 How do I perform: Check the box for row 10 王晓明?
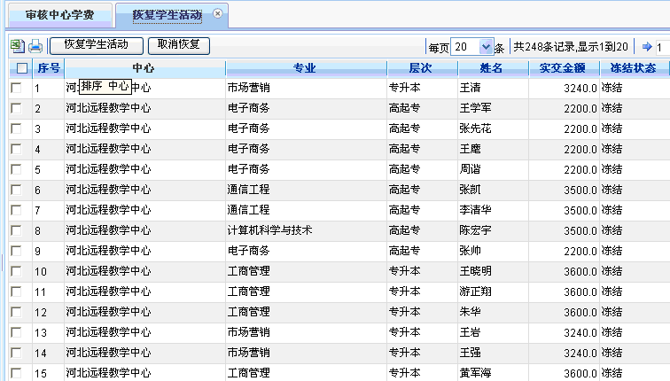coord(16,271)
